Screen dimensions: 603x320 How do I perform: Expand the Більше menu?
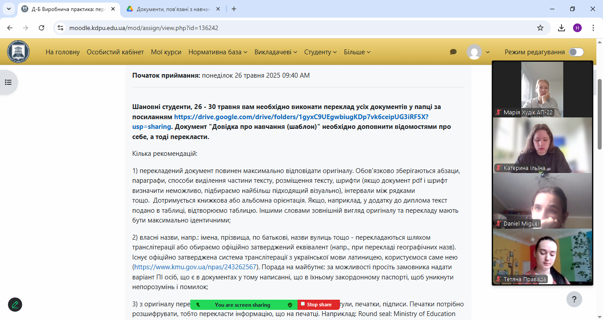coord(357,52)
